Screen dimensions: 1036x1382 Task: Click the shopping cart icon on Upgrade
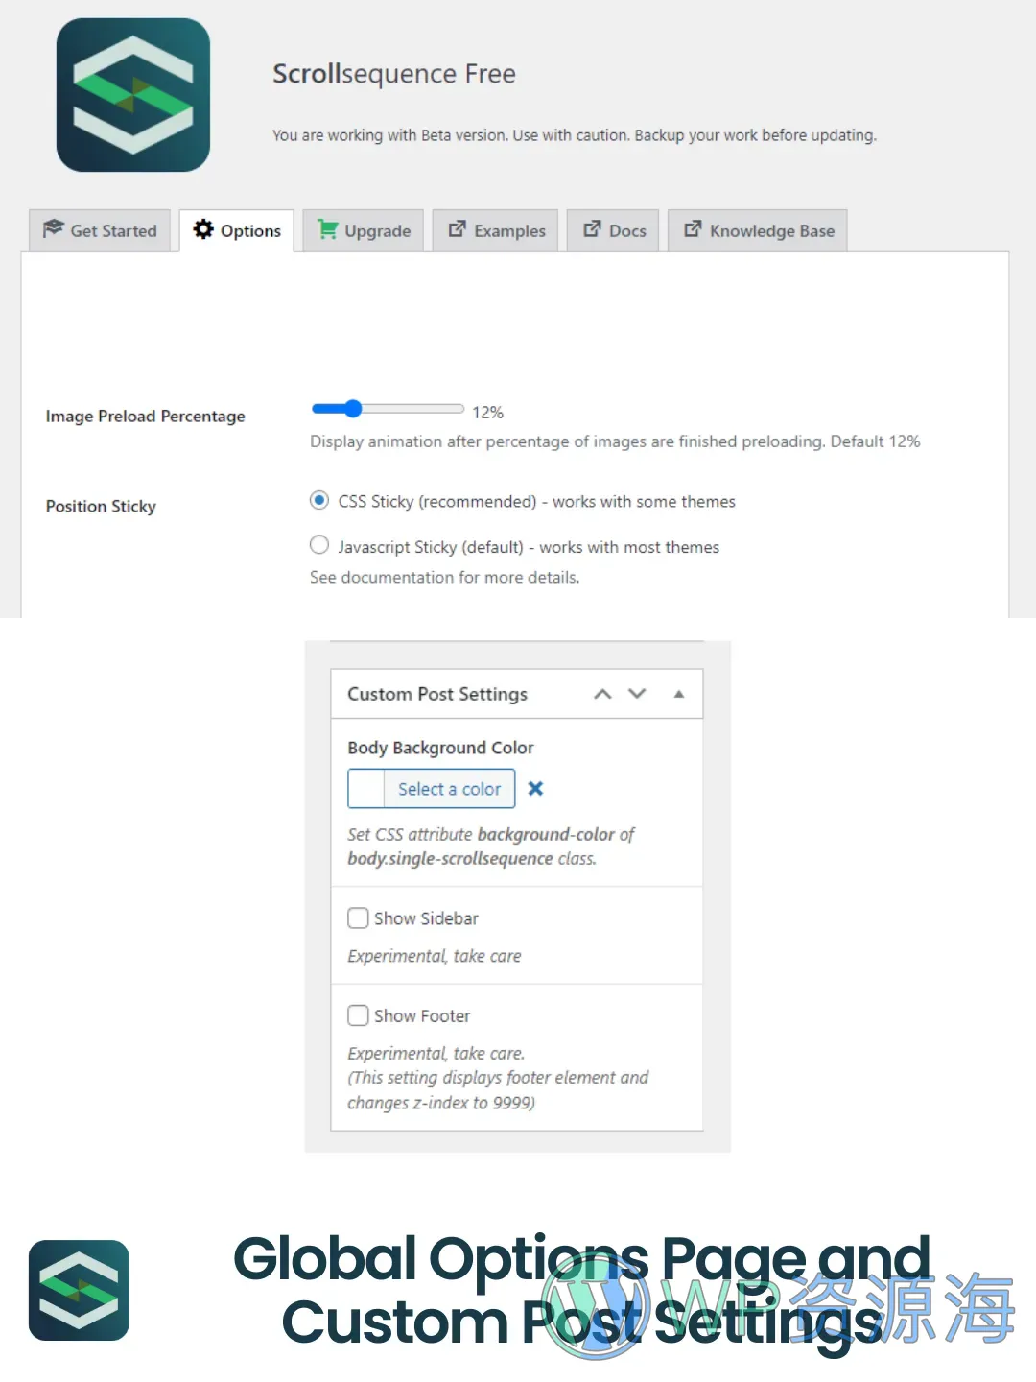coord(327,229)
